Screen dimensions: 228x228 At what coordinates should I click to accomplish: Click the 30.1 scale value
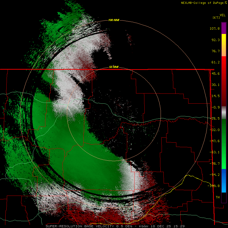point(216,85)
